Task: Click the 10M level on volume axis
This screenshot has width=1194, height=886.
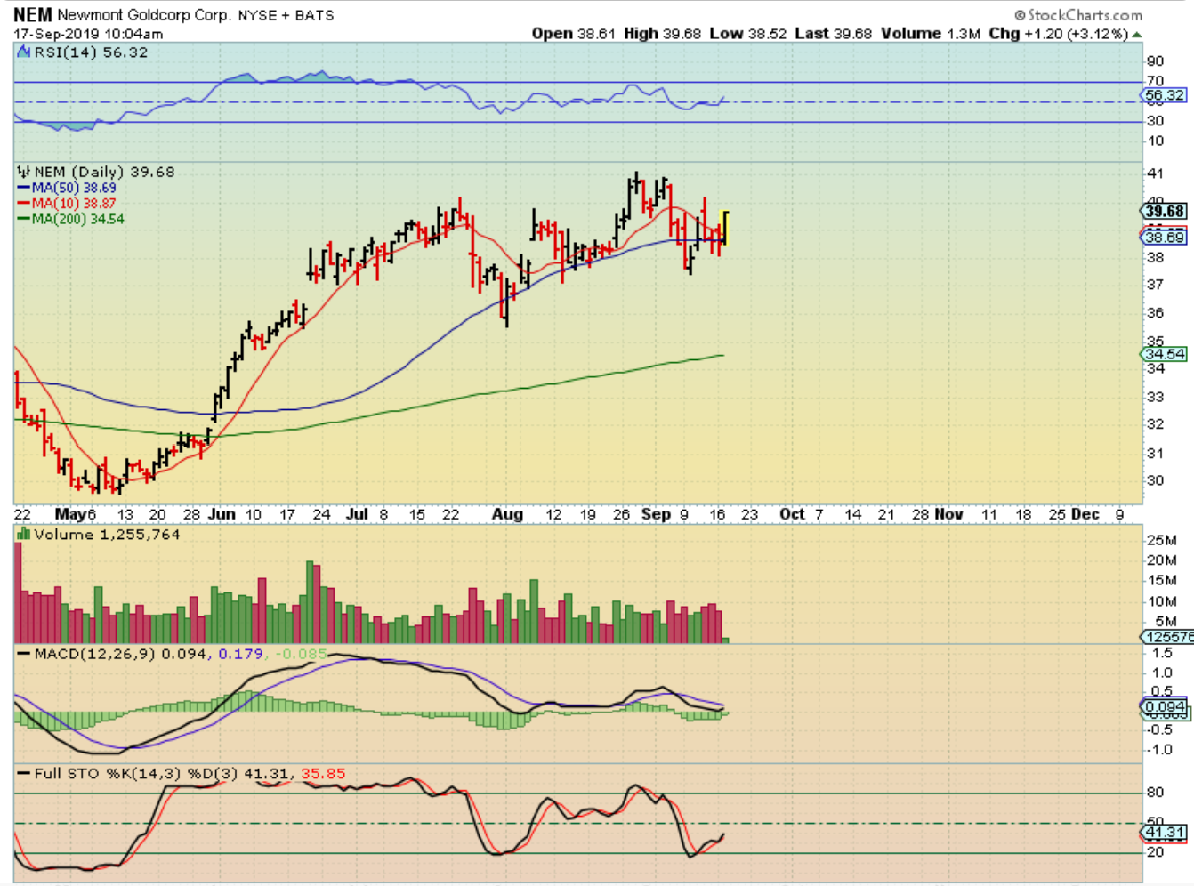Action: click(1162, 601)
